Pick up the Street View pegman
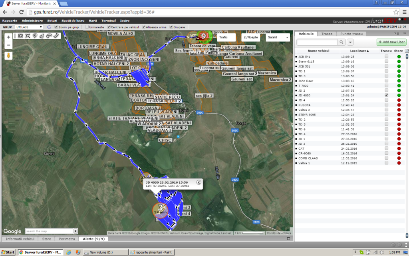This screenshot has height=256, width=409. click(x=9, y=55)
